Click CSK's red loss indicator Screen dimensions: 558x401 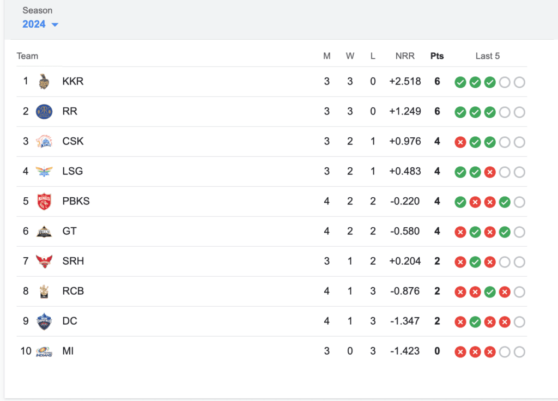(460, 142)
